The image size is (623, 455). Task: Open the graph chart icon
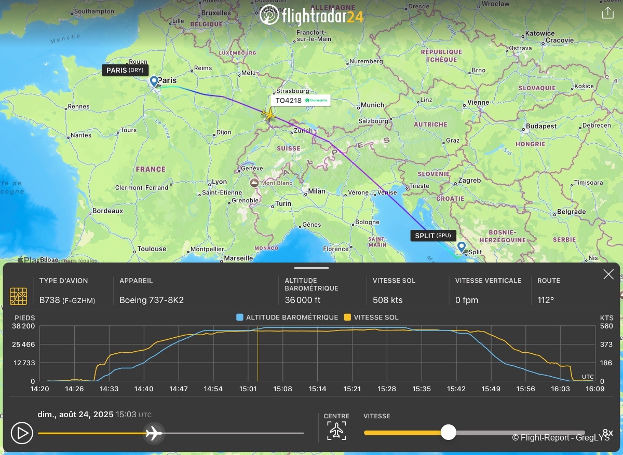[x=19, y=296]
